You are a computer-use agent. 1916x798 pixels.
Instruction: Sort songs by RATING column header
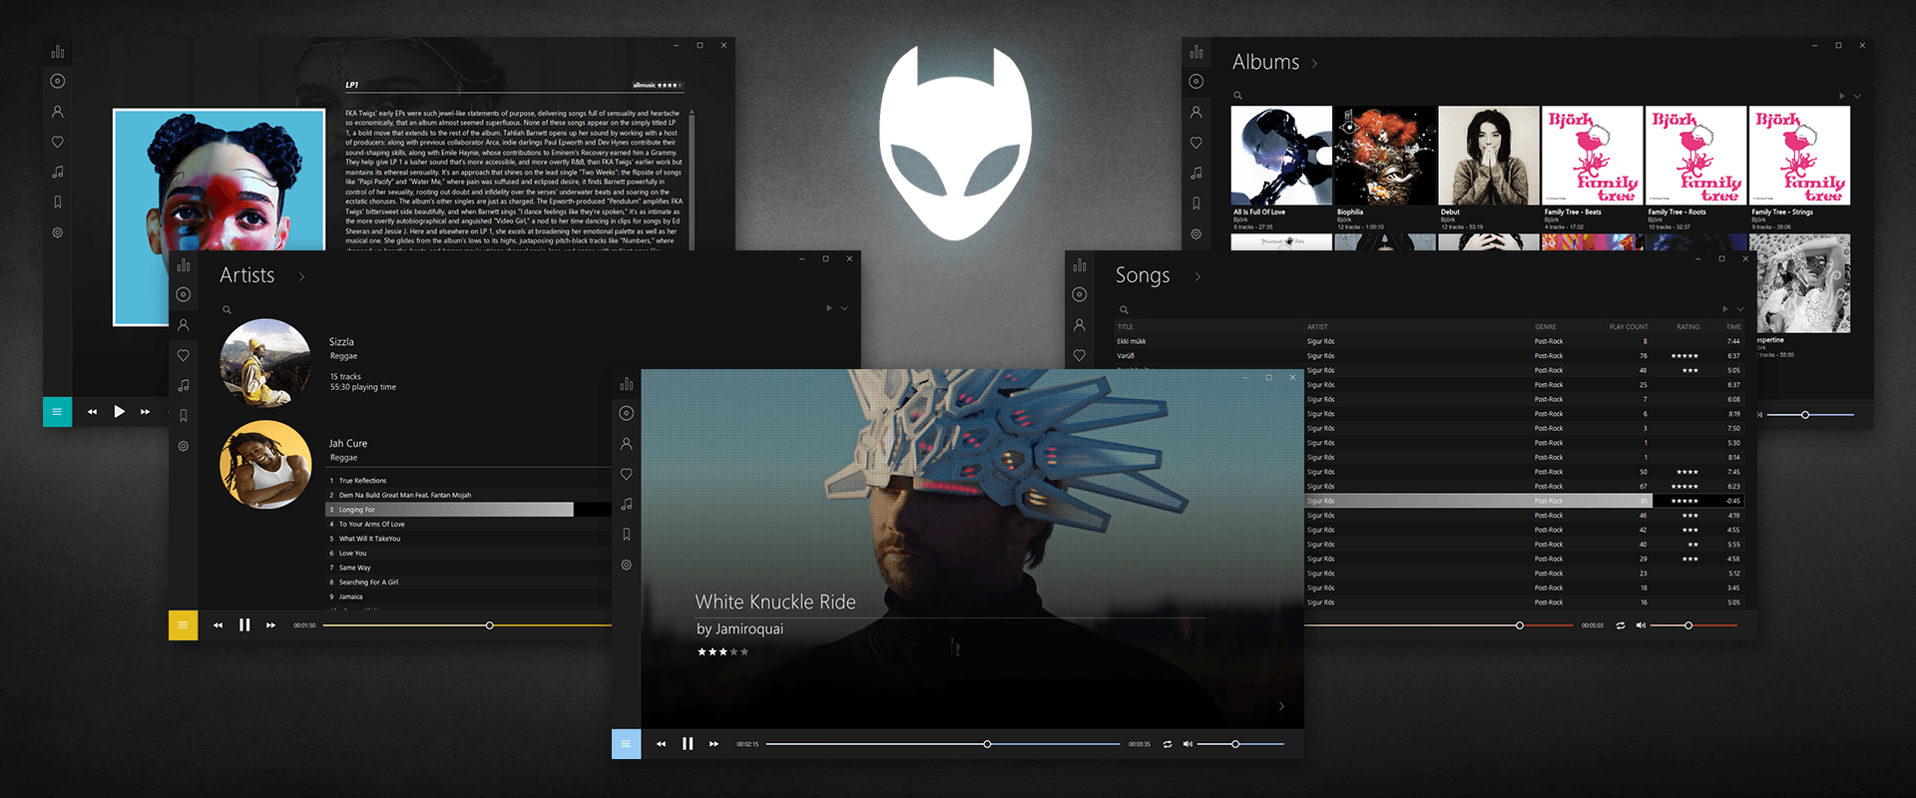(x=1687, y=327)
